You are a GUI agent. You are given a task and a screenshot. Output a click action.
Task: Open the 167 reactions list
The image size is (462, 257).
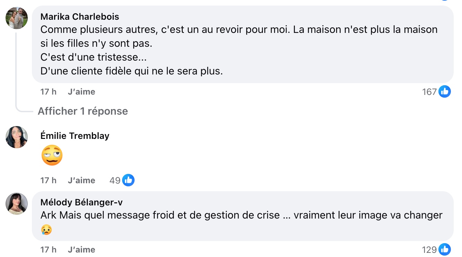pyautogui.click(x=429, y=92)
